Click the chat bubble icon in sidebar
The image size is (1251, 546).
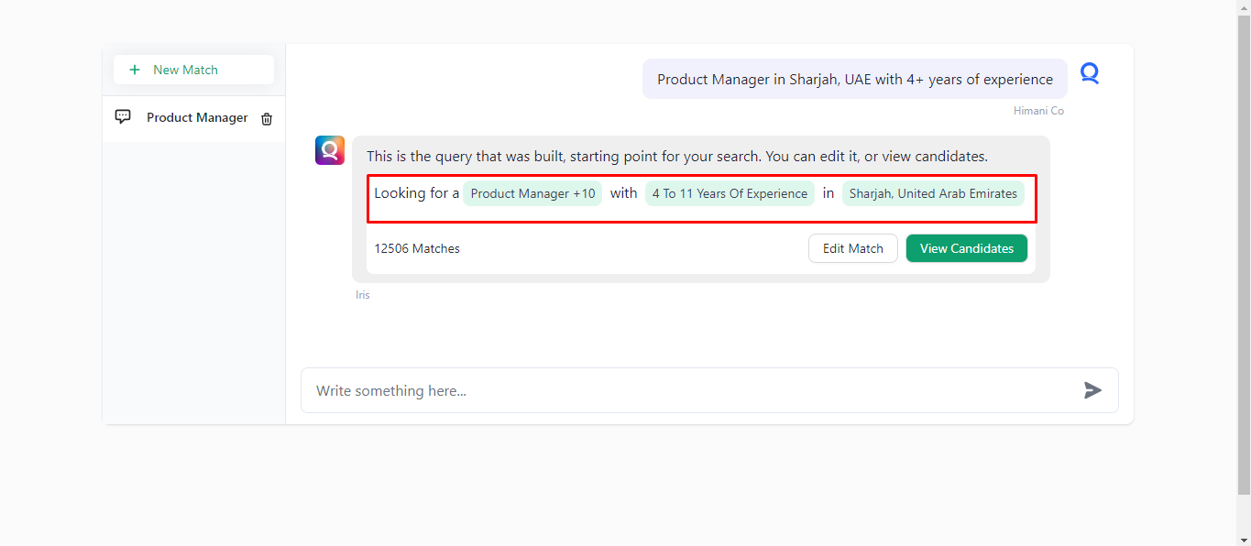click(x=123, y=117)
